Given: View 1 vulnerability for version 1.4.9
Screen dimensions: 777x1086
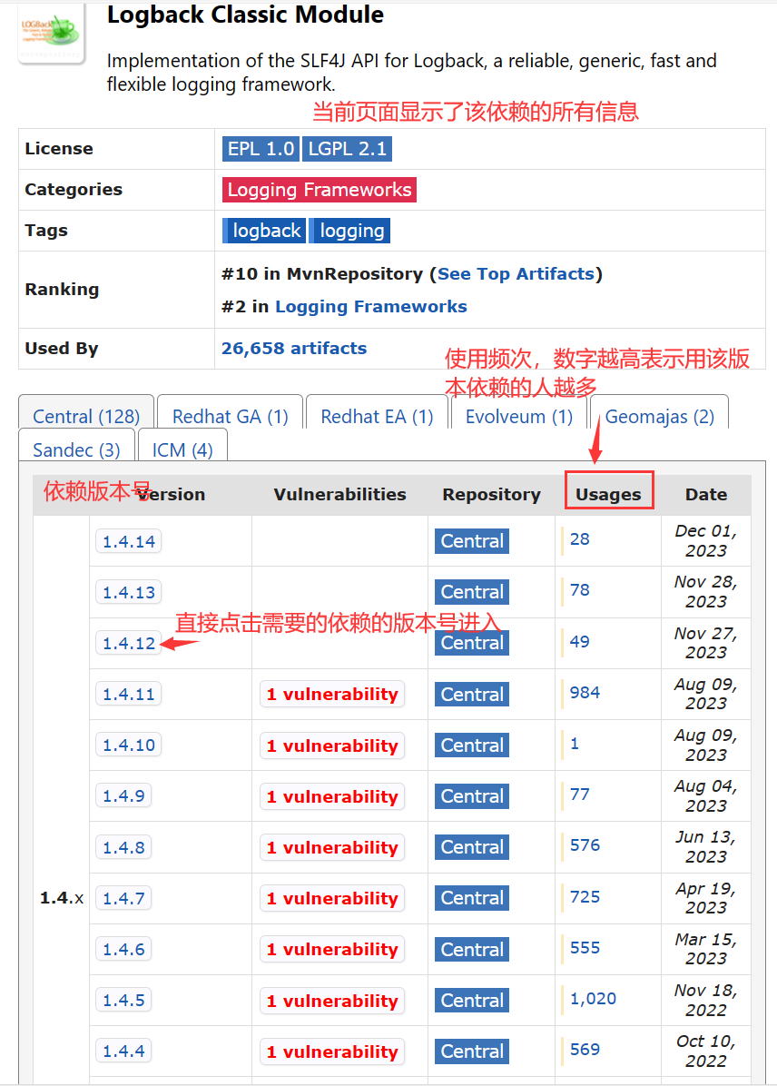Looking at the screenshot, I should 332,796.
